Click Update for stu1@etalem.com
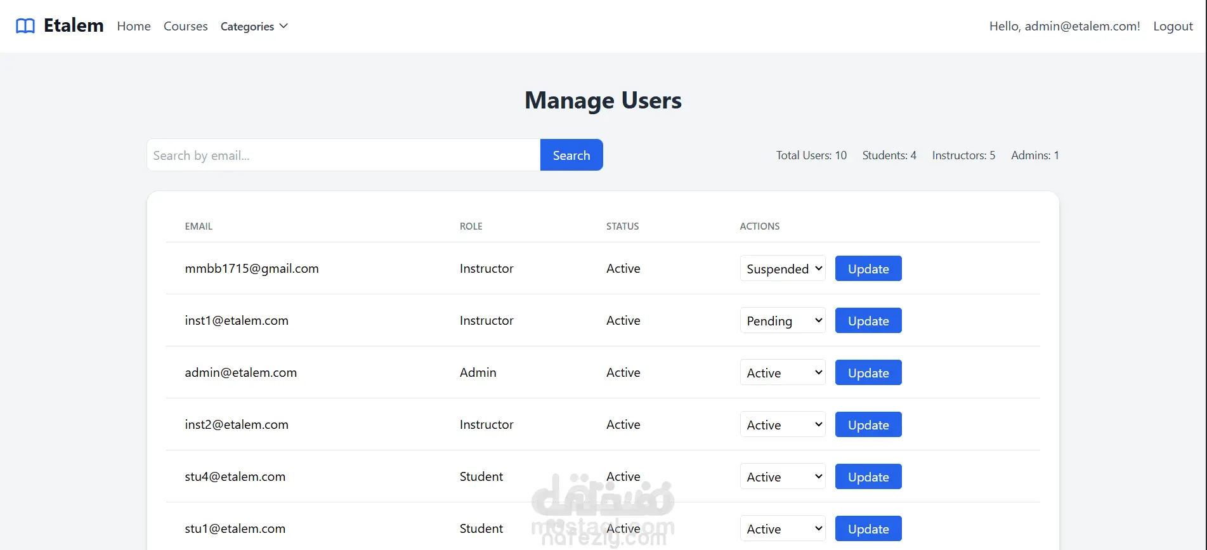This screenshot has width=1207, height=550. click(868, 528)
